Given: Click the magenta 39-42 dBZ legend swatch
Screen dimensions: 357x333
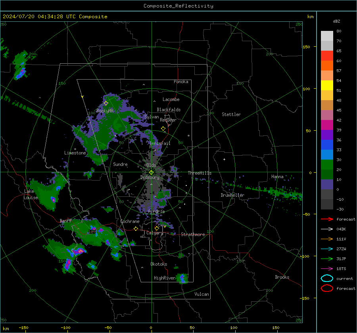Looking at the screenshot, I should pyautogui.click(x=327, y=125).
